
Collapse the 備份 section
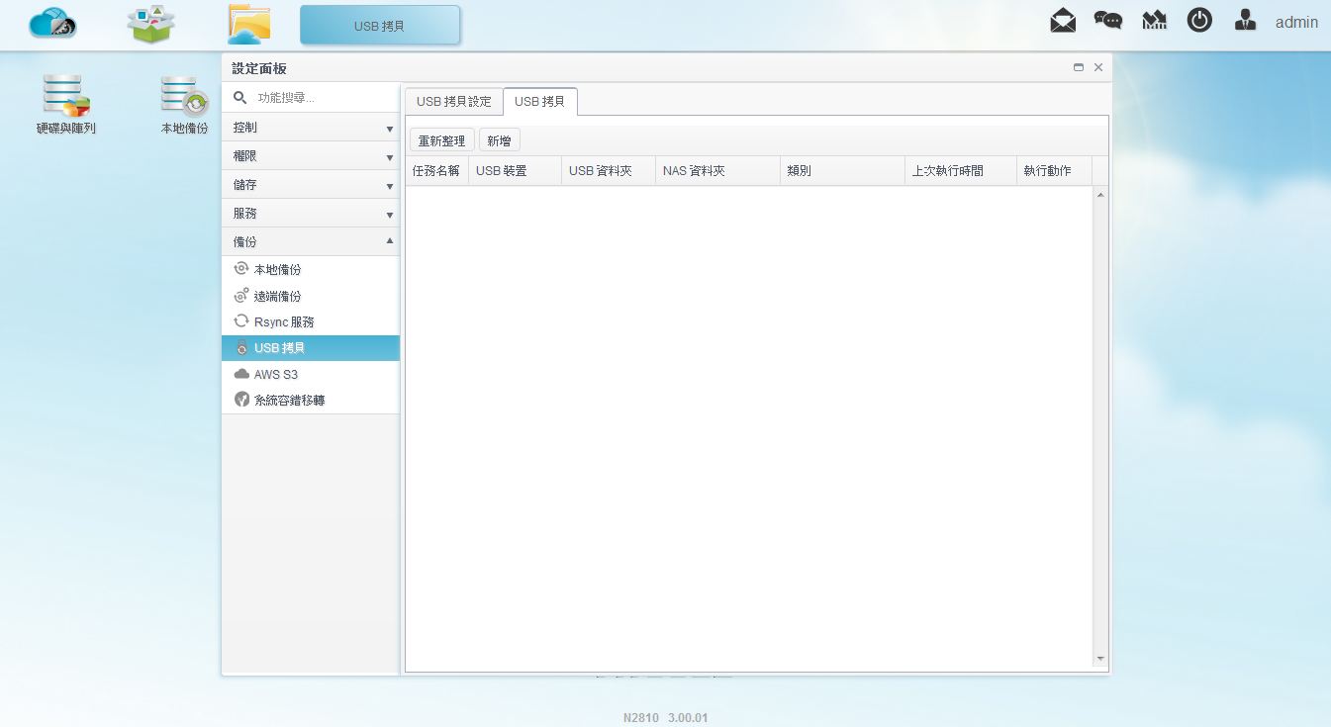[x=311, y=241]
